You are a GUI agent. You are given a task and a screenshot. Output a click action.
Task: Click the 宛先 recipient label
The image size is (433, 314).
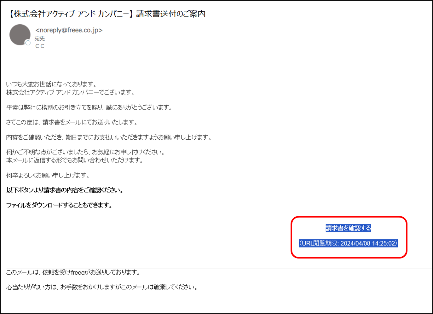[x=40, y=38]
